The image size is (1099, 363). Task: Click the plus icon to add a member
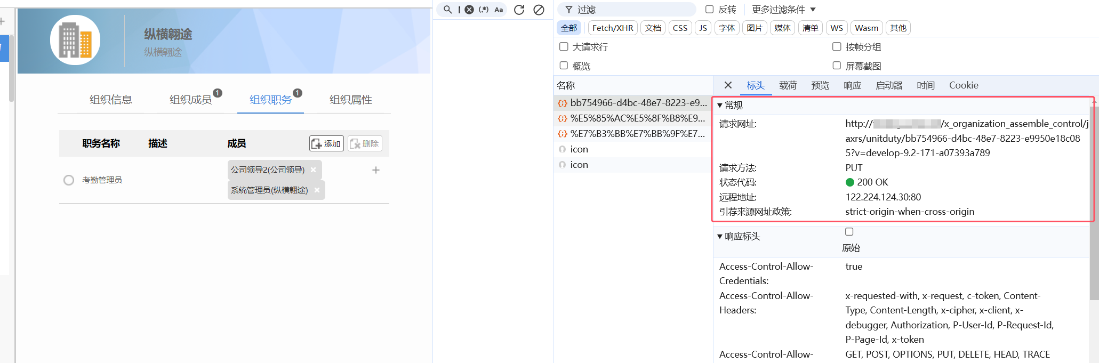[x=376, y=170]
